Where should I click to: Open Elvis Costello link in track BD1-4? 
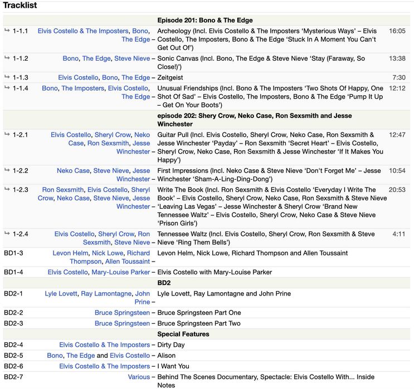[67, 272]
